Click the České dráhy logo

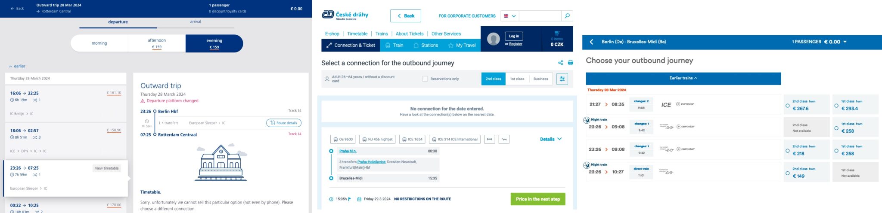click(x=345, y=15)
